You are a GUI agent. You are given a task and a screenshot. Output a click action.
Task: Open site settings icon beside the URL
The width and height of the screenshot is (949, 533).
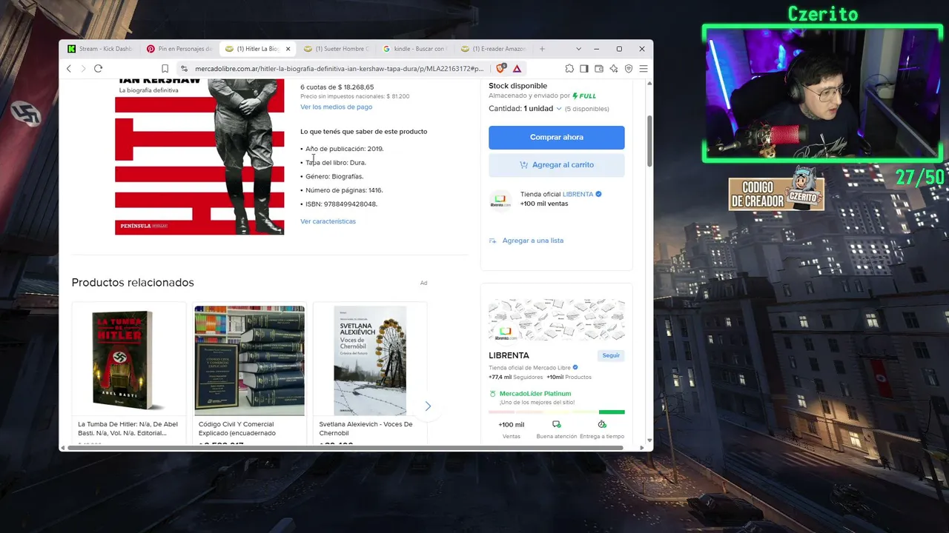tap(185, 69)
